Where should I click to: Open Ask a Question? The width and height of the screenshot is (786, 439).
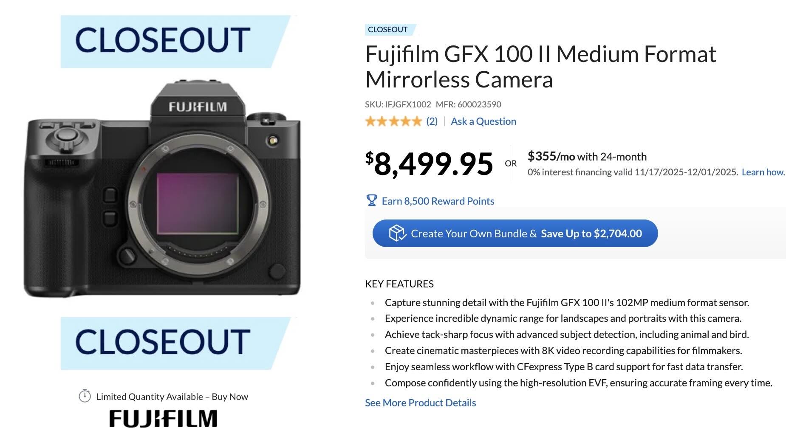tap(483, 121)
